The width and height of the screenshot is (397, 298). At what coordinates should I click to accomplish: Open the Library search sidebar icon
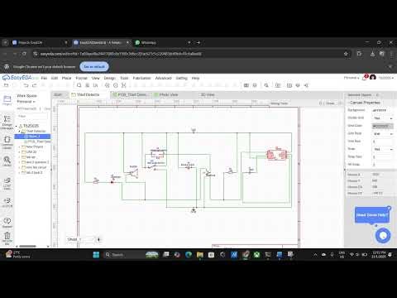[7, 161]
